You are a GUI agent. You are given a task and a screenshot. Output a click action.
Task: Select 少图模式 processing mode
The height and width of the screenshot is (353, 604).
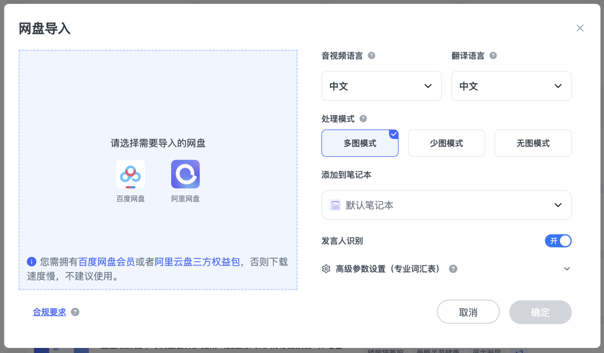coord(446,143)
